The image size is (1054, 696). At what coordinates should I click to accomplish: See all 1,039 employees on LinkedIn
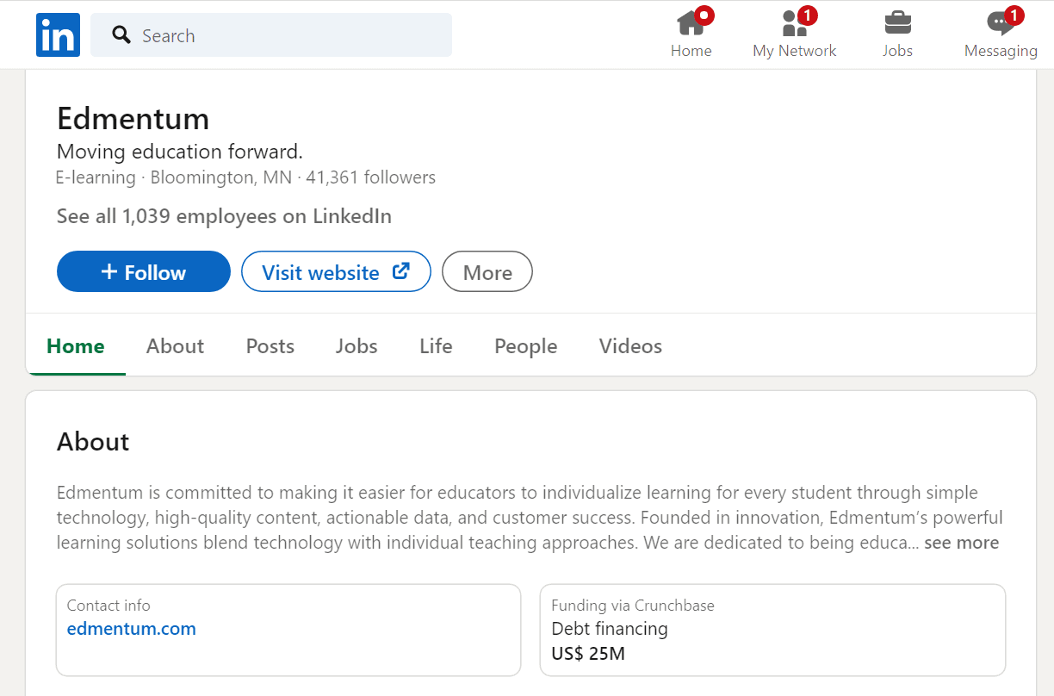[224, 216]
